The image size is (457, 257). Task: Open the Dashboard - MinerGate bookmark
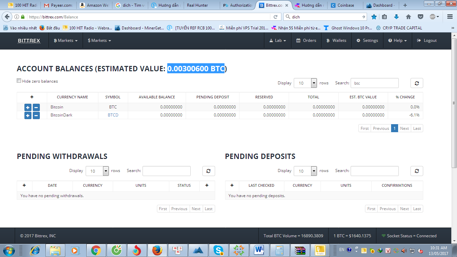pos(140,28)
